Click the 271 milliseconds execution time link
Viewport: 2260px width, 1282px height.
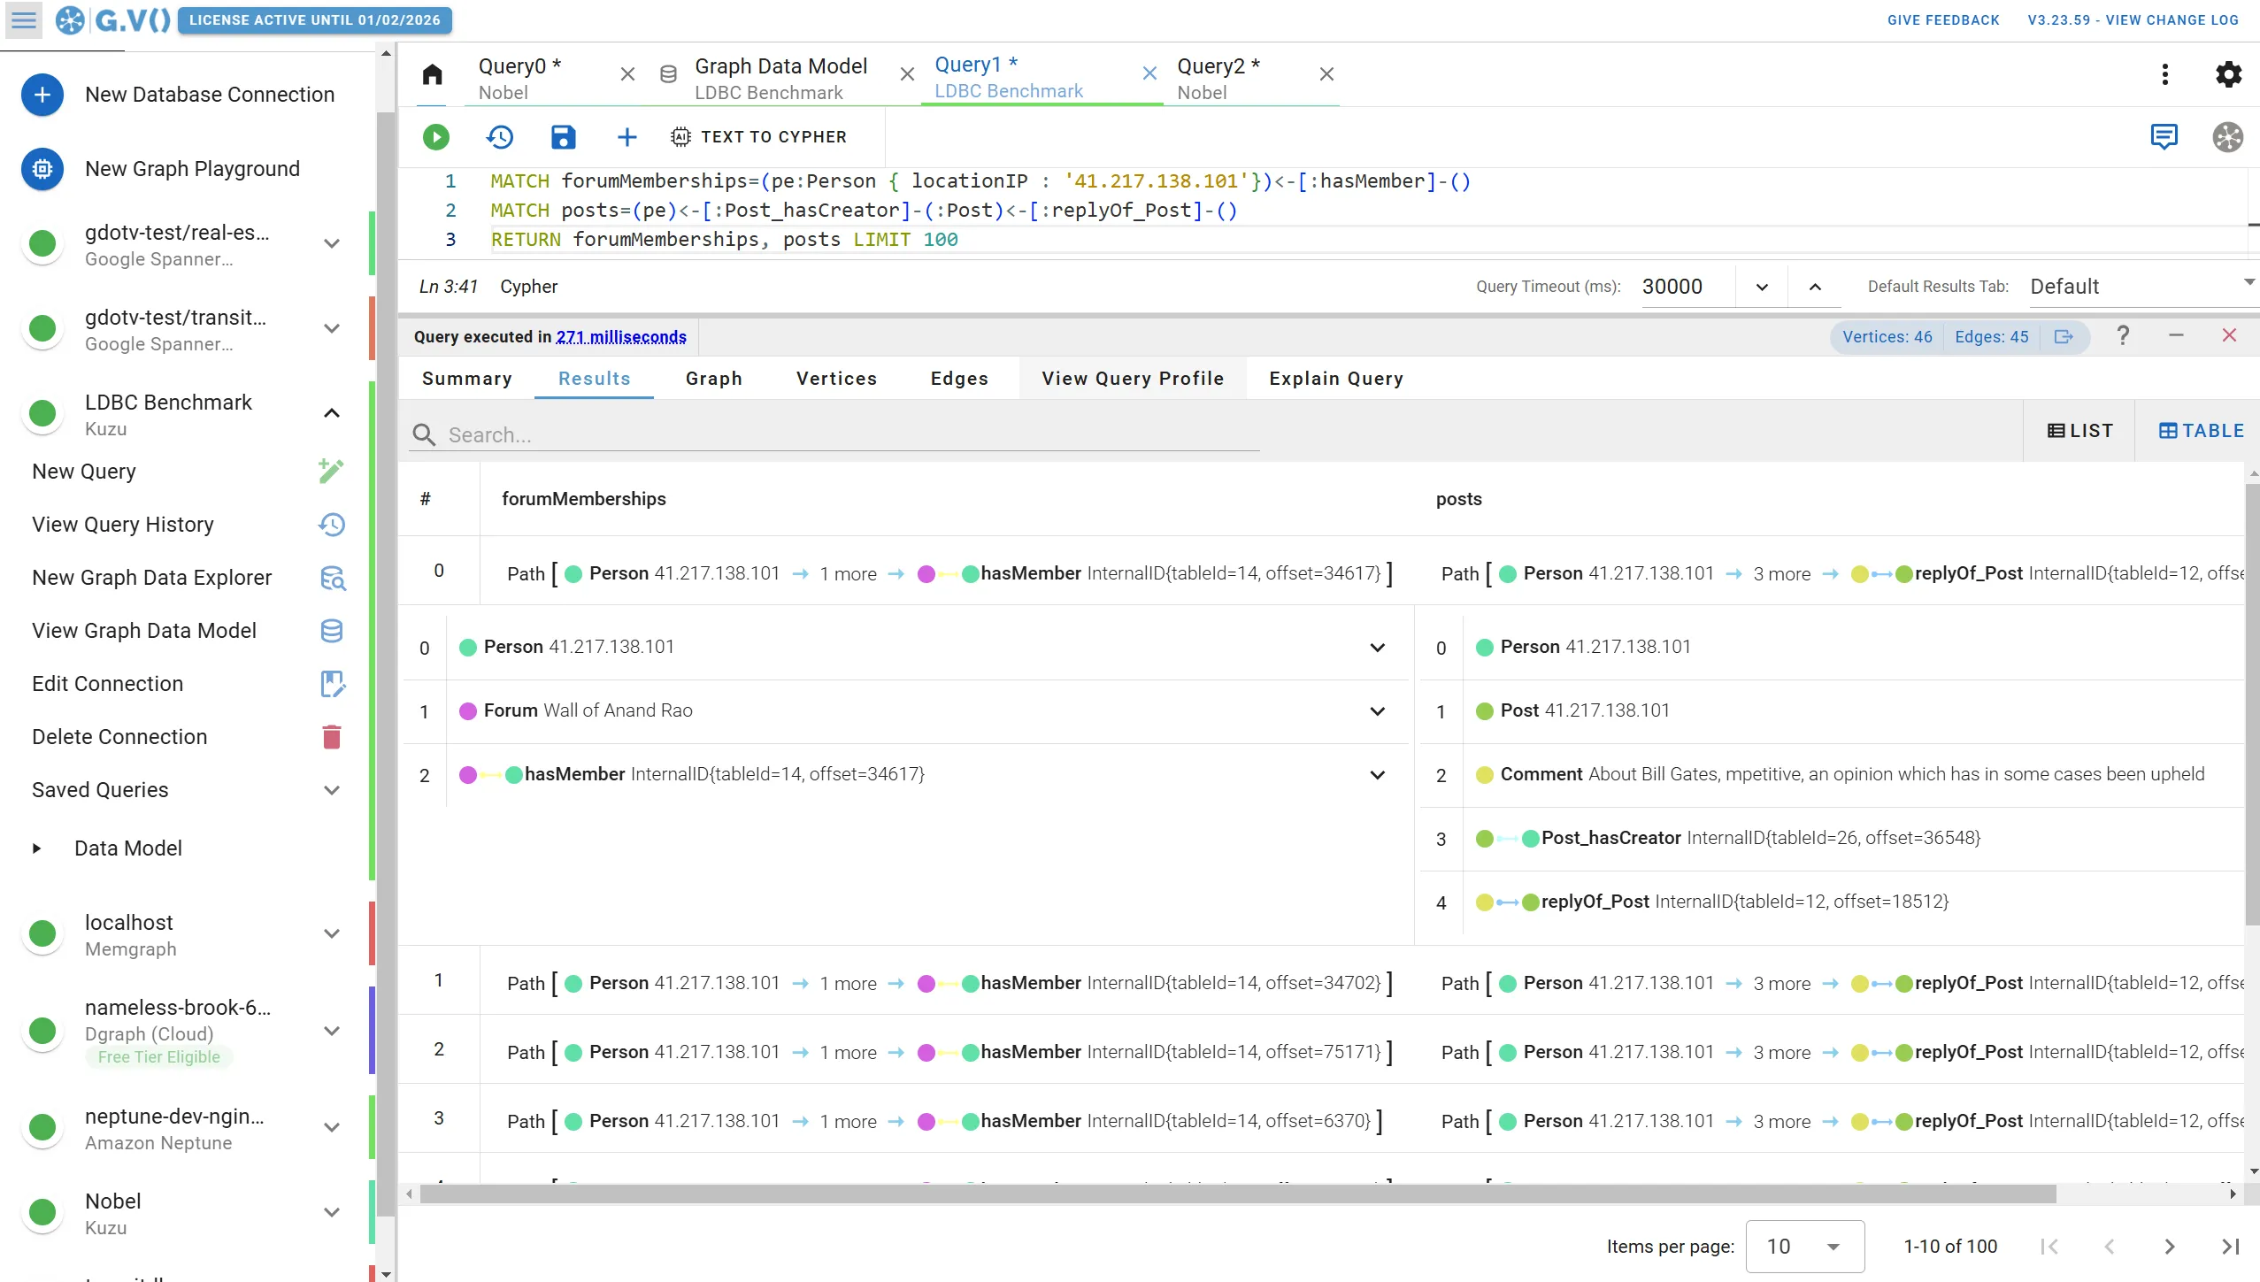[621, 337]
